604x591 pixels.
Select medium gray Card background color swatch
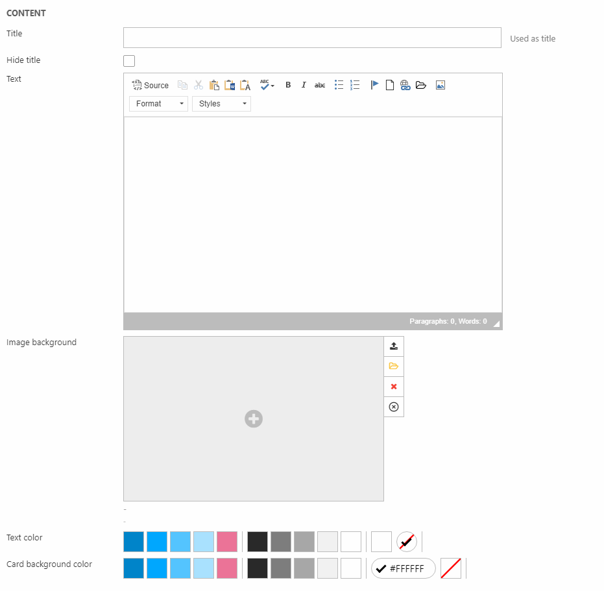pyautogui.click(x=304, y=568)
